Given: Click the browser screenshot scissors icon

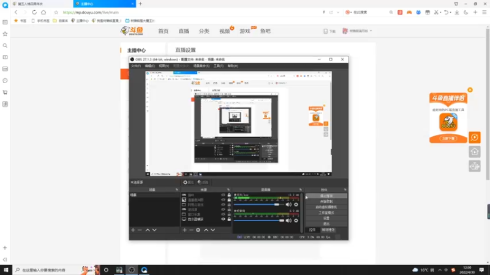Looking at the screenshot, I should tap(436, 12).
